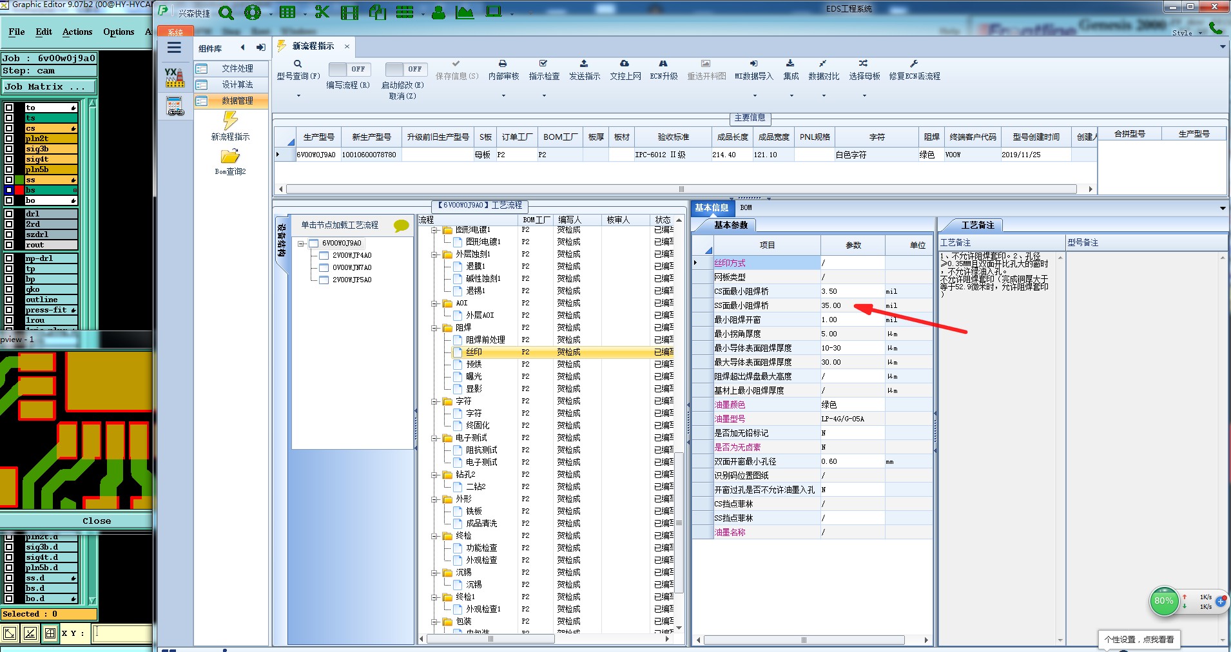Click 'bs' layer red color swatch
The width and height of the screenshot is (1231, 652).
[x=19, y=190]
